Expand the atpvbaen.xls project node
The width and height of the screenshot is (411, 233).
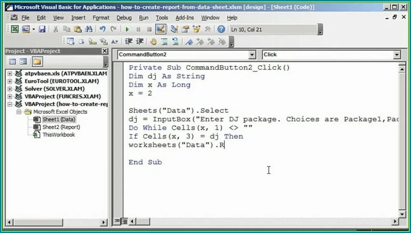pyautogui.click(x=10, y=74)
